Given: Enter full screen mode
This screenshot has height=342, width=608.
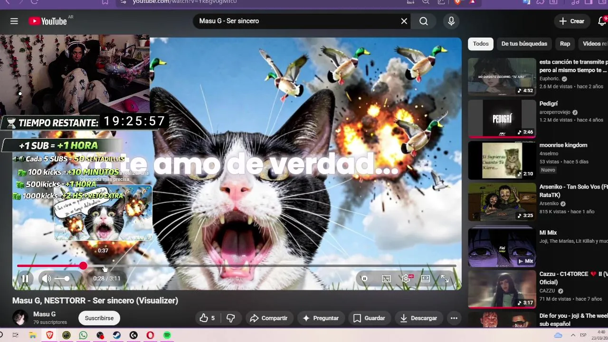Looking at the screenshot, I should tap(445, 279).
